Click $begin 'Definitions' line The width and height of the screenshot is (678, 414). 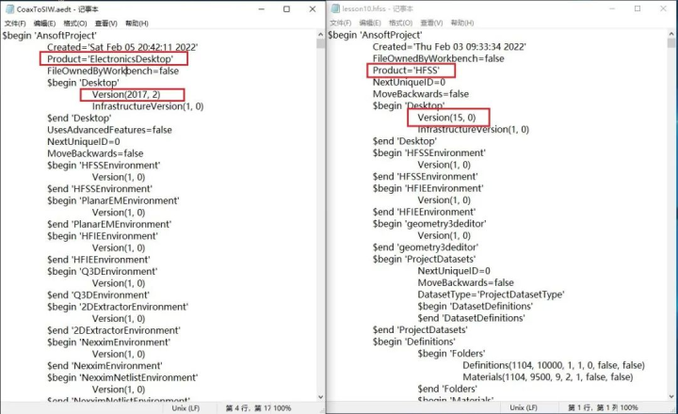413,342
